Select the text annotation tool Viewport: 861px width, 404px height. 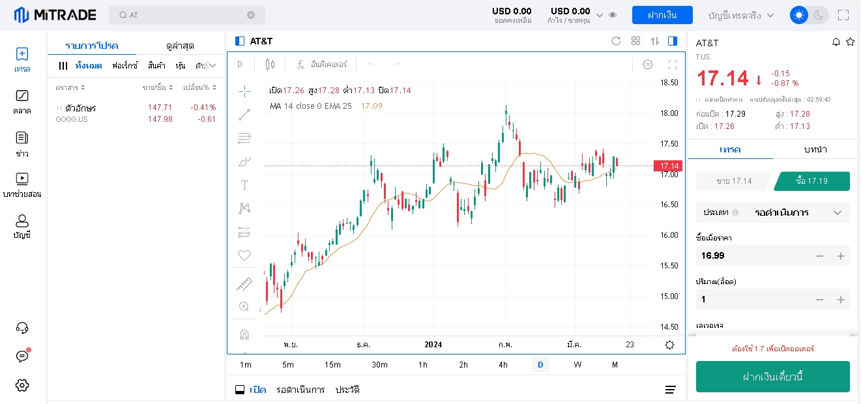244,185
